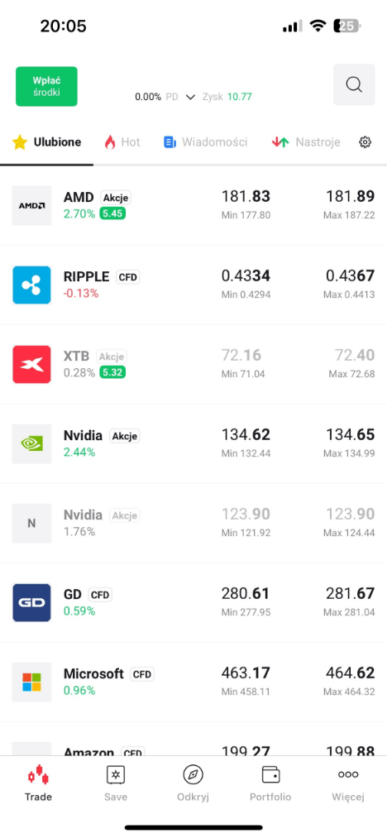The image size is (387, 838).
Task: Open the Save tab icon
Action: (x=116, y=774)
